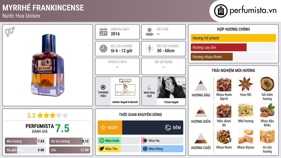Click the Hương đầu pyramid icon
This screenshot has height=158, width=281.
pyautogui.click(x=201, y=86)
